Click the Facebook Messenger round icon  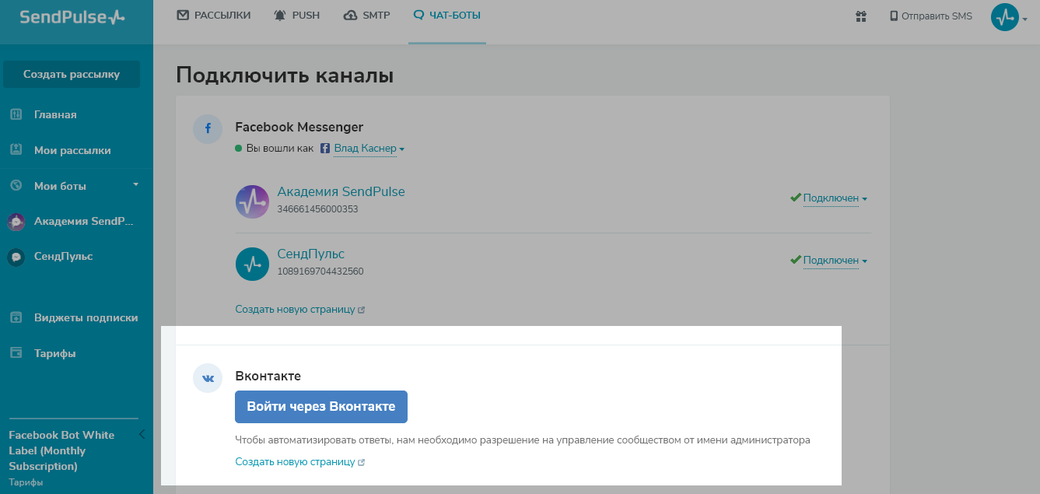coord(208,129)
